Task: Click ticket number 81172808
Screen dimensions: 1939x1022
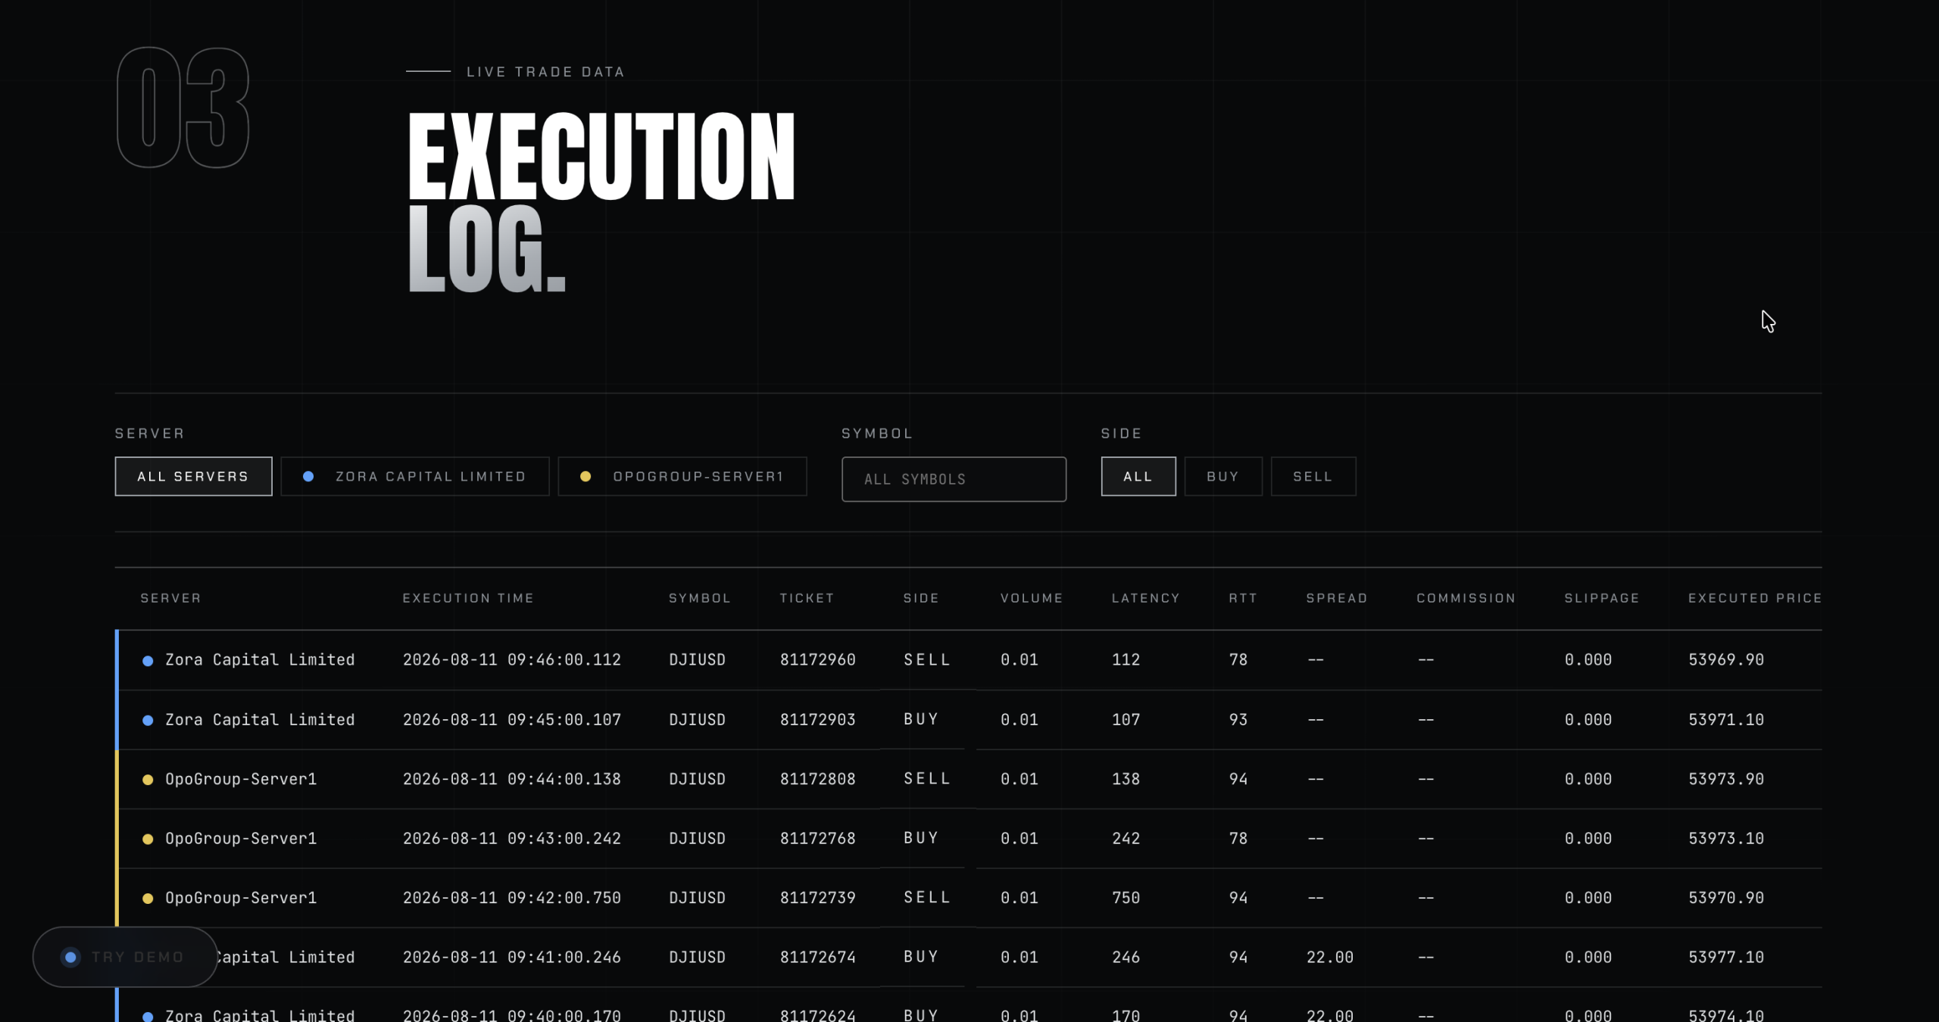Action: pyautogui.click(x=818, y=779)
